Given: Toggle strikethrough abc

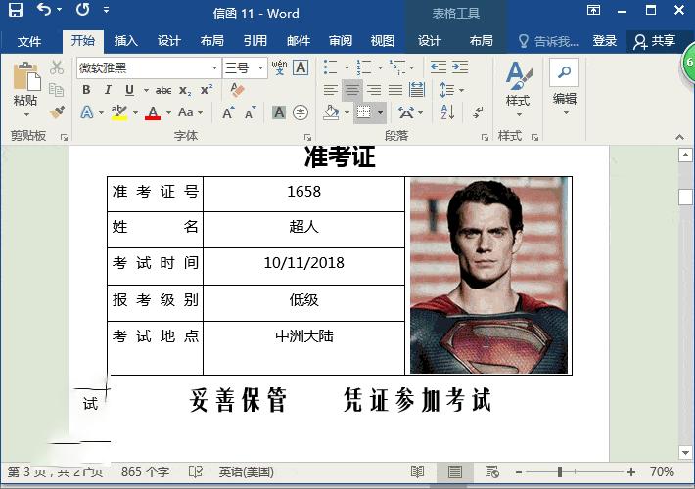Looking at the screenshot, I should click(x=163, y=90).
